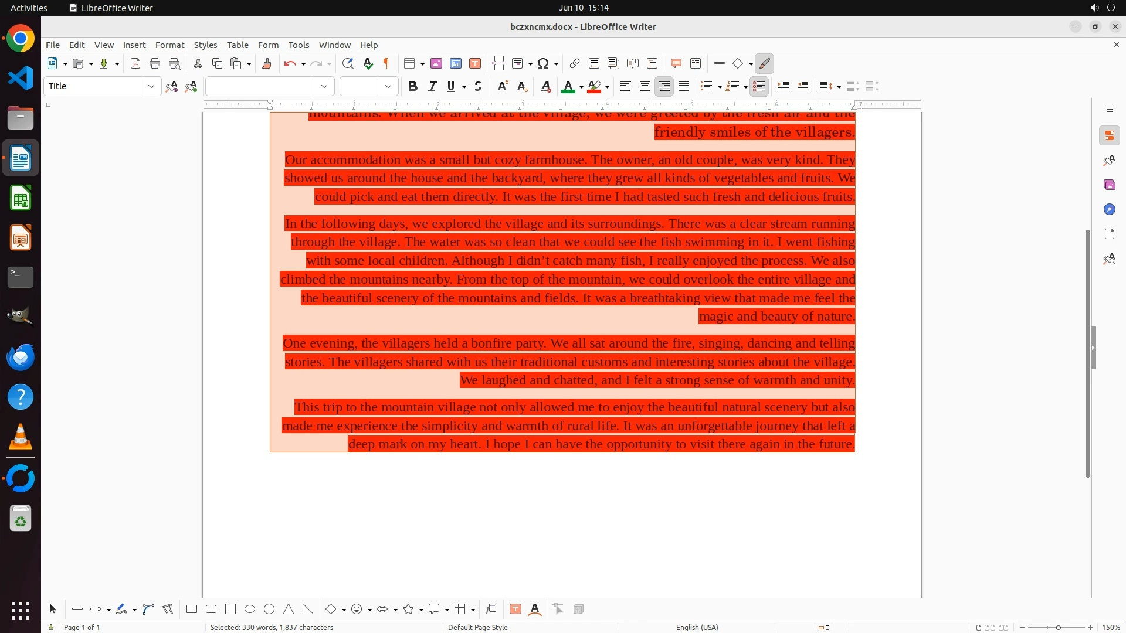This screenshot has width=1126, height=633.
Task: Click the Insert Special Character omega icon
Action: coord(543,64)
